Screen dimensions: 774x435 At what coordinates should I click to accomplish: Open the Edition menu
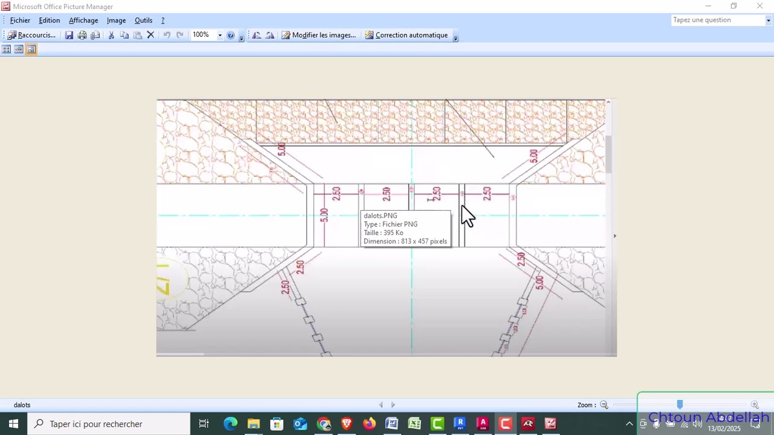(x=50, y=21)
